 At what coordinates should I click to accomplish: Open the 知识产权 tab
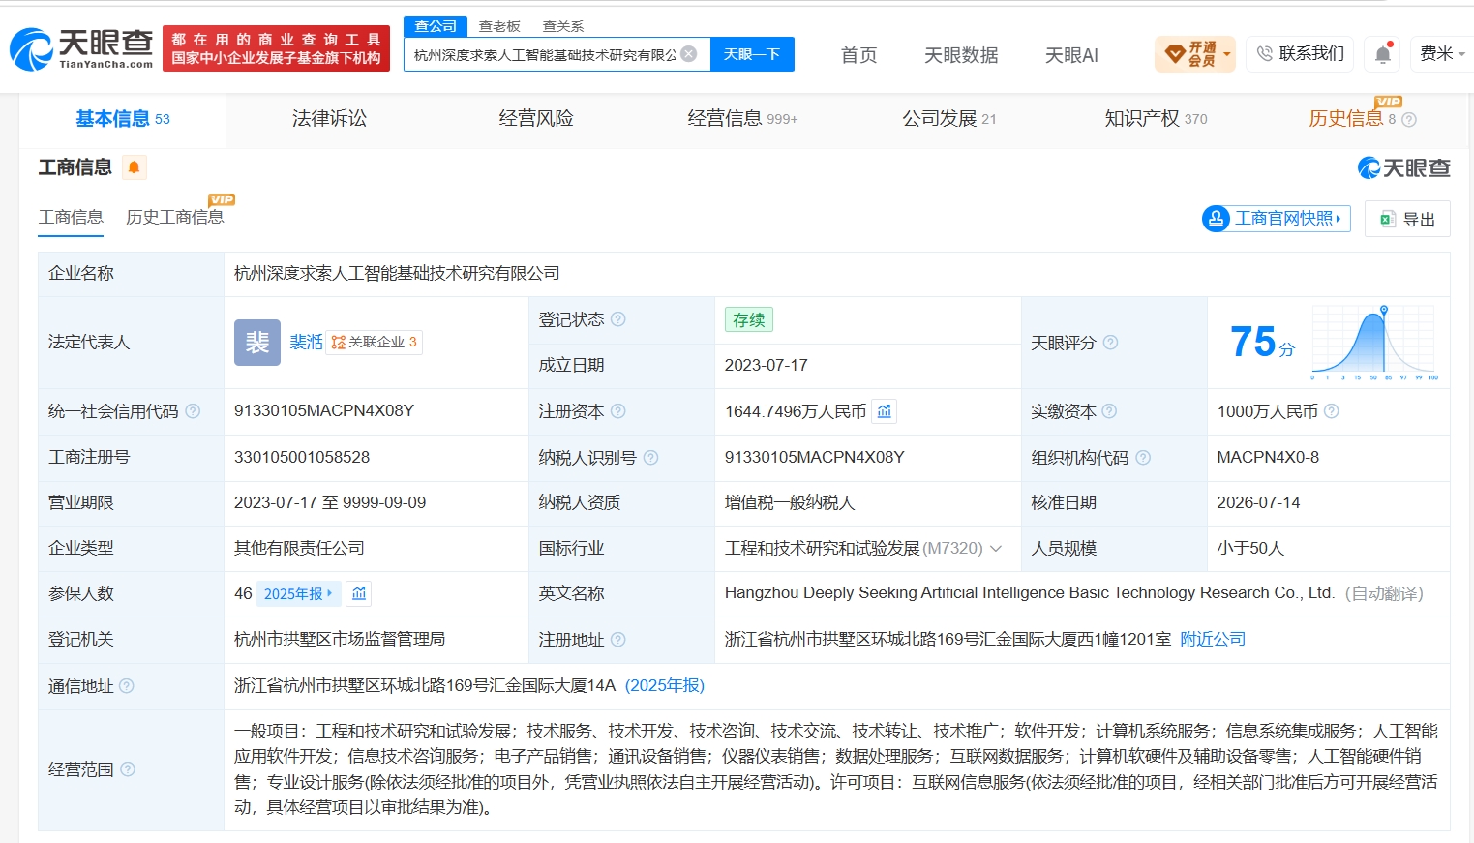(1156, 119)
